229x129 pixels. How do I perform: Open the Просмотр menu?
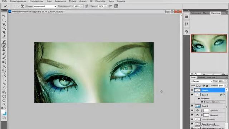click(100, 1)
